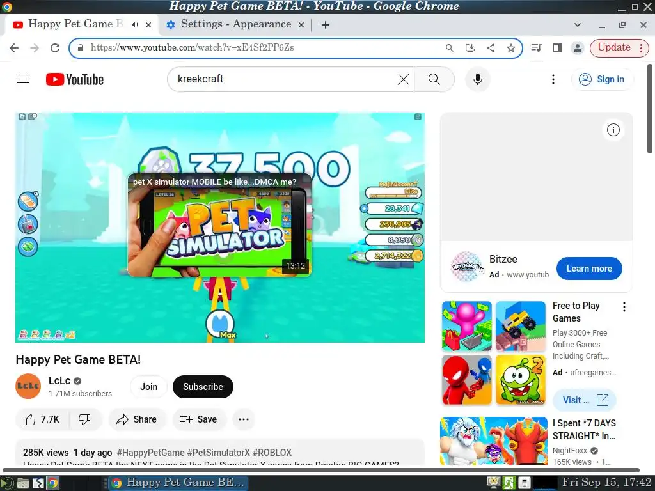Click Visit on ufreegames ad
The width and height of the screenshot is (655, 491).
point(585,400)
